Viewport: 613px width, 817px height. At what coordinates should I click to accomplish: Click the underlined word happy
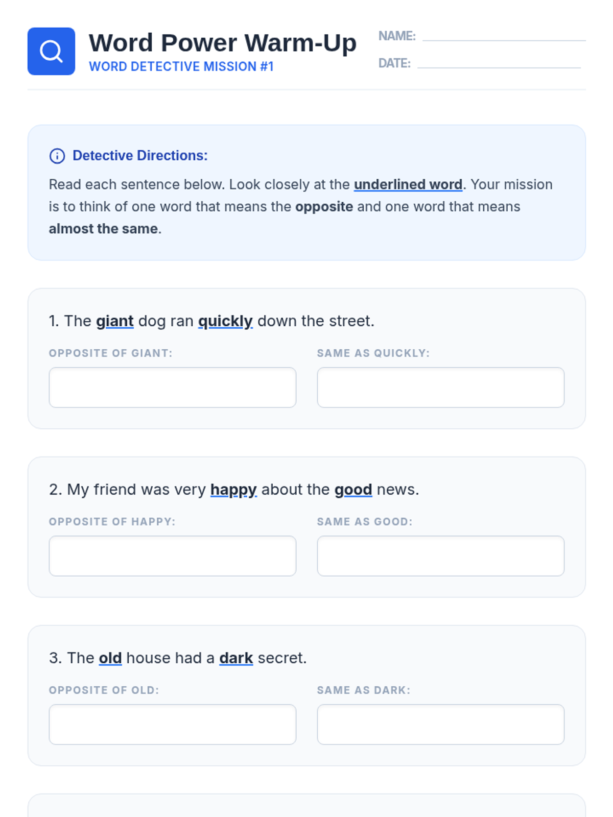(233, 490)
